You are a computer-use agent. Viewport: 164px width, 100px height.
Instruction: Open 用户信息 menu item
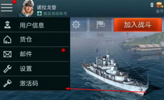point(35,25)
